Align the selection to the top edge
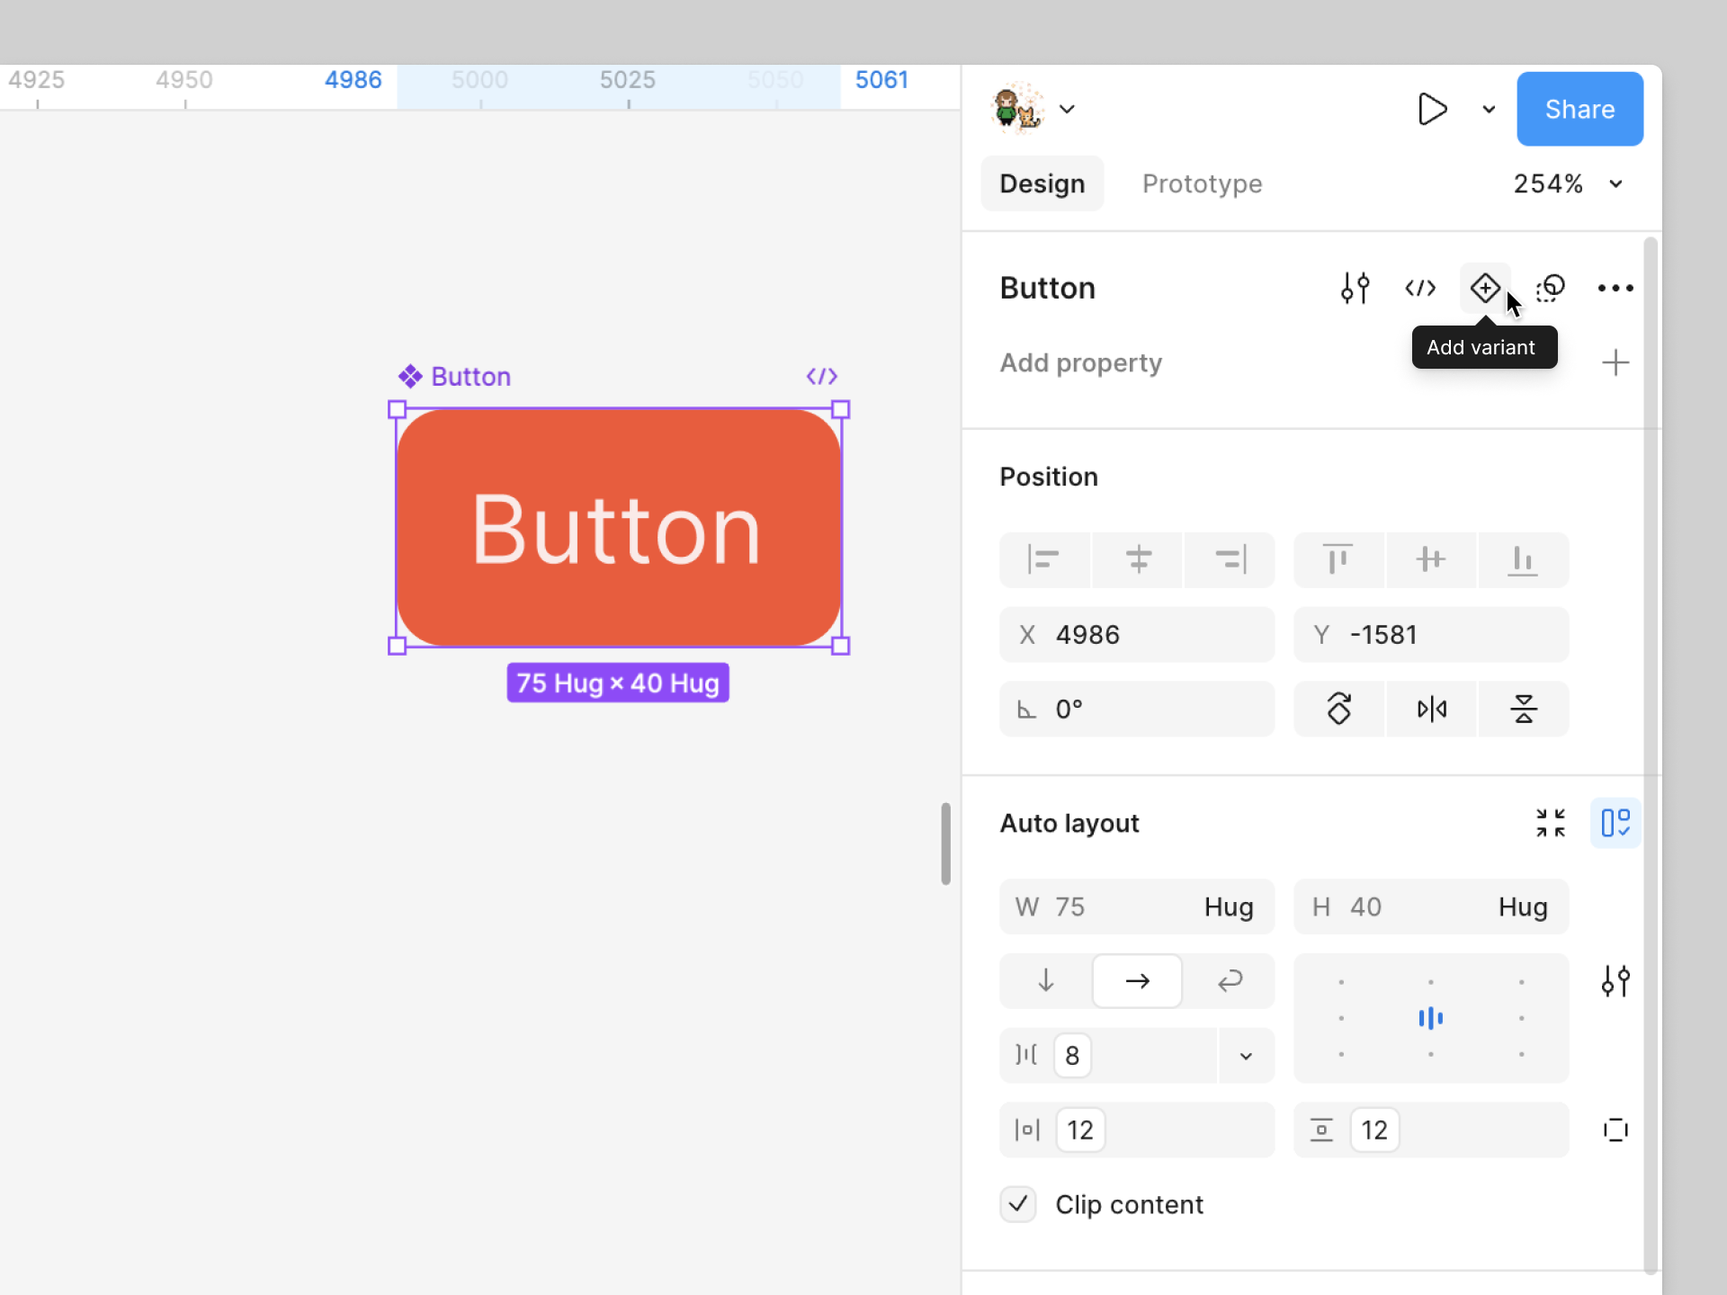The width and height of the screenshot is (1727, 1295). tap(1338, 559)
